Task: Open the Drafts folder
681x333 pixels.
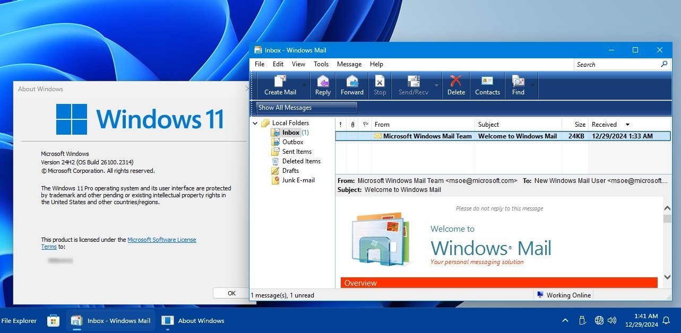Action: [x=290, y=171]
